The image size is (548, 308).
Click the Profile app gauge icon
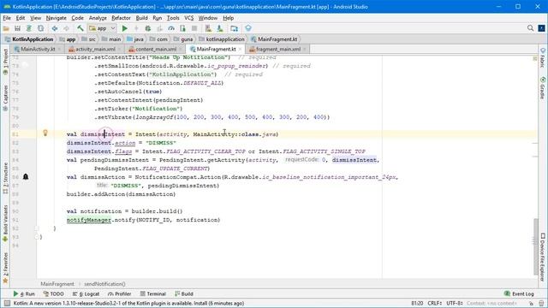tap(171, 28)
